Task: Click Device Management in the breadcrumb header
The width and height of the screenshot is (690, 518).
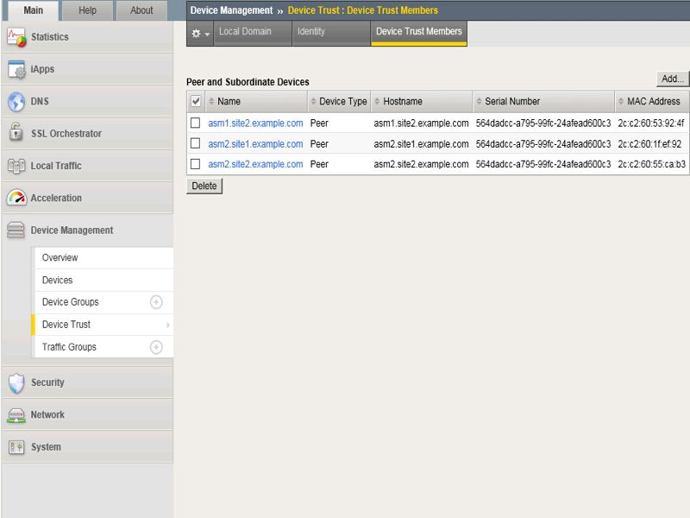Action: [x=231, y=10]
